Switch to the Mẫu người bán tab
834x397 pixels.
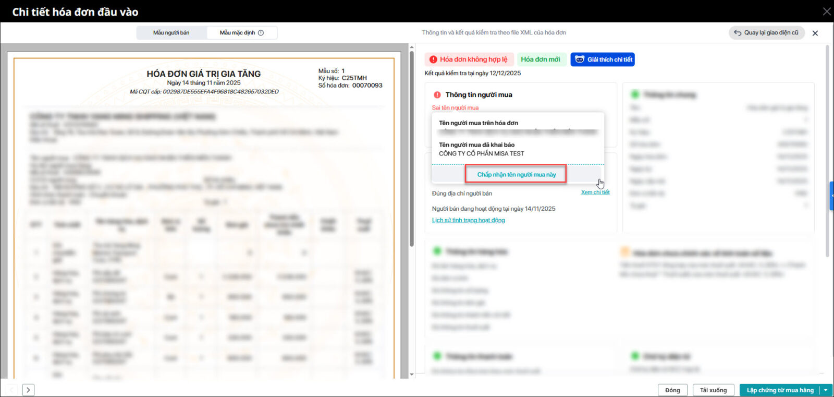tap(171, 33)
